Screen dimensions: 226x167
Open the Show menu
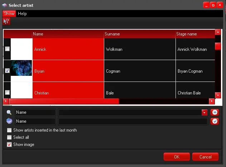(9, 14)
